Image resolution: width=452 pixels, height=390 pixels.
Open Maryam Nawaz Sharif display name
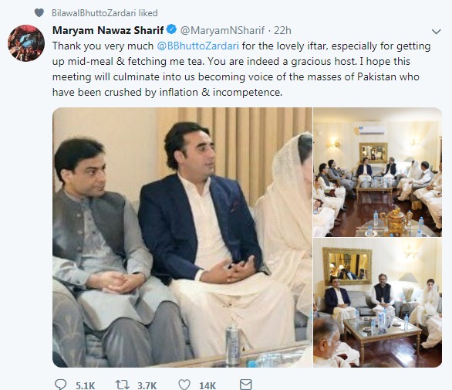[x=108, y=30]
